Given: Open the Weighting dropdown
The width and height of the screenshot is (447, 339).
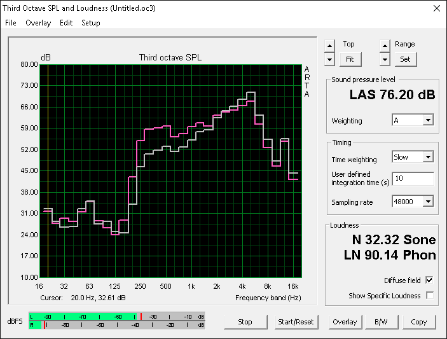Looking at the screenshot, I should pos(428,120).
